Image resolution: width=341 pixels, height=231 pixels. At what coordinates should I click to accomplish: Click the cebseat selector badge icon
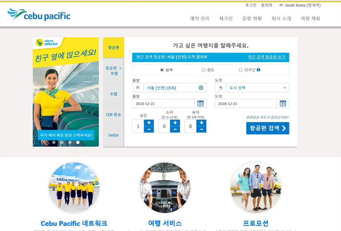40,43
